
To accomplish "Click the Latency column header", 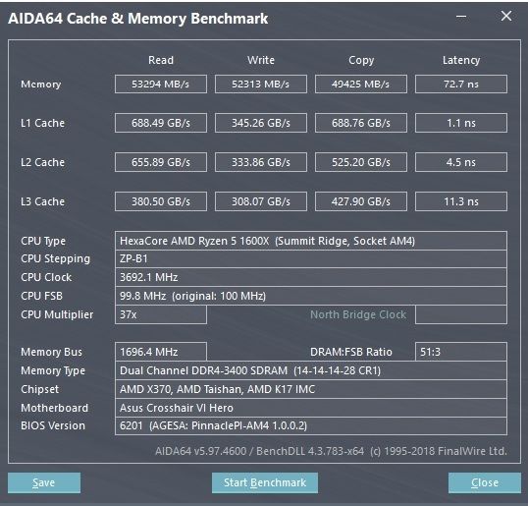I will pyautogui.click(x=461, y=60).
